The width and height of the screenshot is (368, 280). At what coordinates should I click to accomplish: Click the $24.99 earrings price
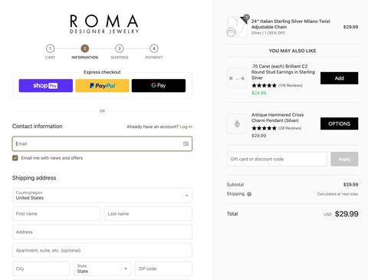point(259,93)
